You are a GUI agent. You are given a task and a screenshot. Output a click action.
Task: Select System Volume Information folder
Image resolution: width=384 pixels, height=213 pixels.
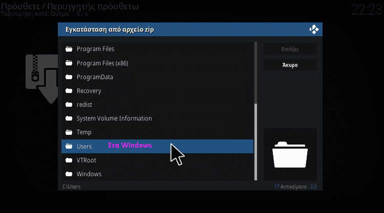(158, 119)
